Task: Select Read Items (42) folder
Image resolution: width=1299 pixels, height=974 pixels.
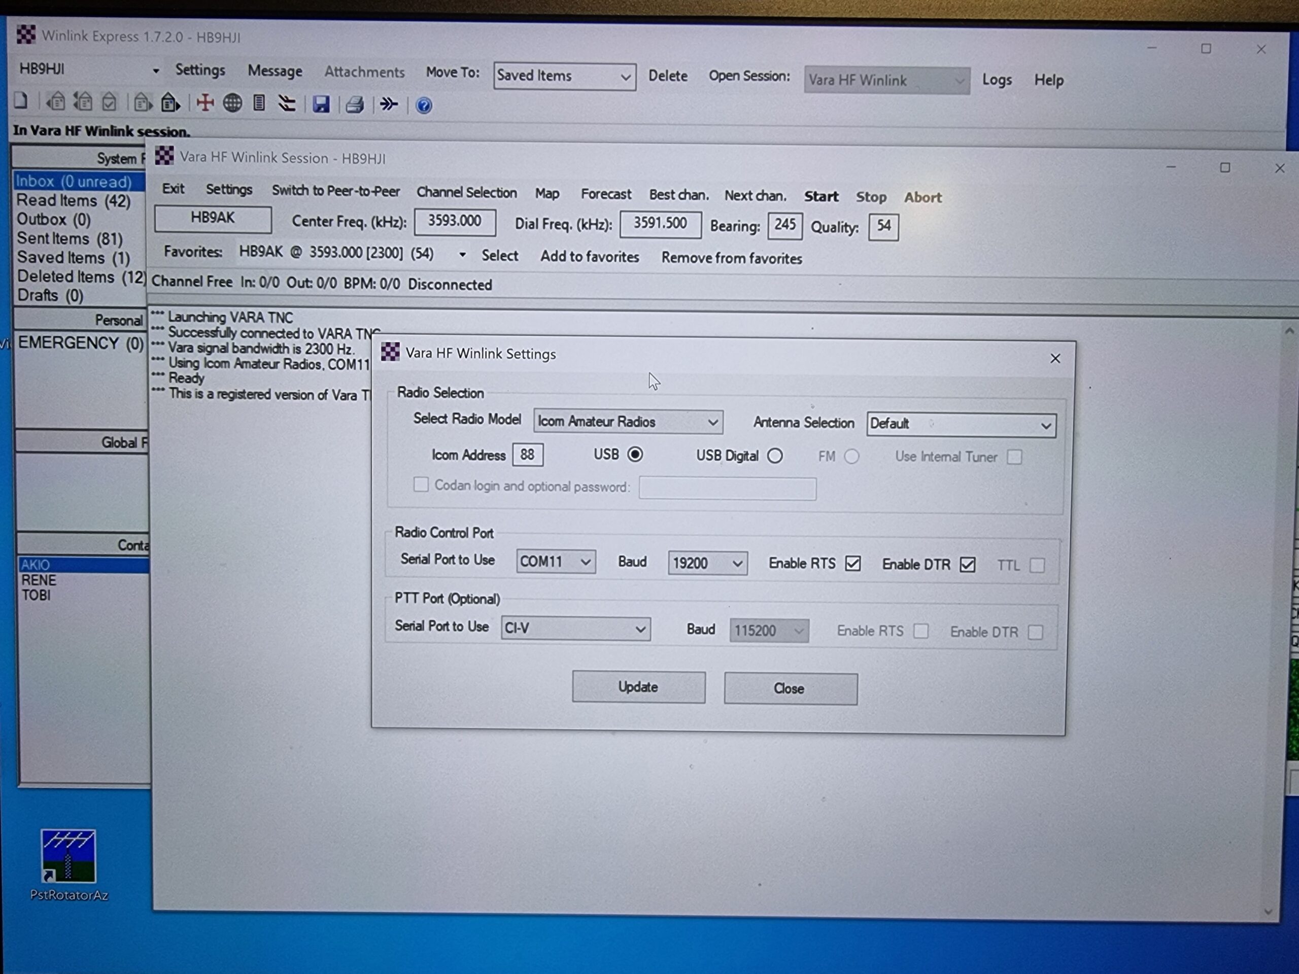Action: 74,201
